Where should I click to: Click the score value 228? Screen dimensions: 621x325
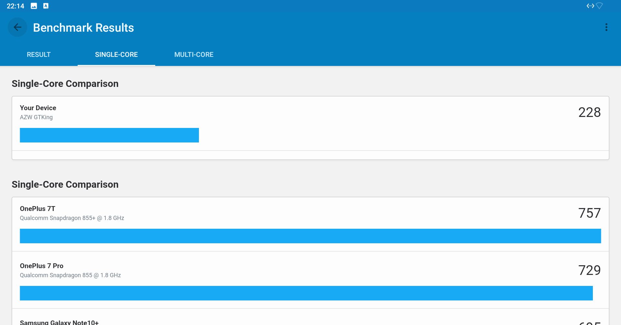tap(589, 112)
